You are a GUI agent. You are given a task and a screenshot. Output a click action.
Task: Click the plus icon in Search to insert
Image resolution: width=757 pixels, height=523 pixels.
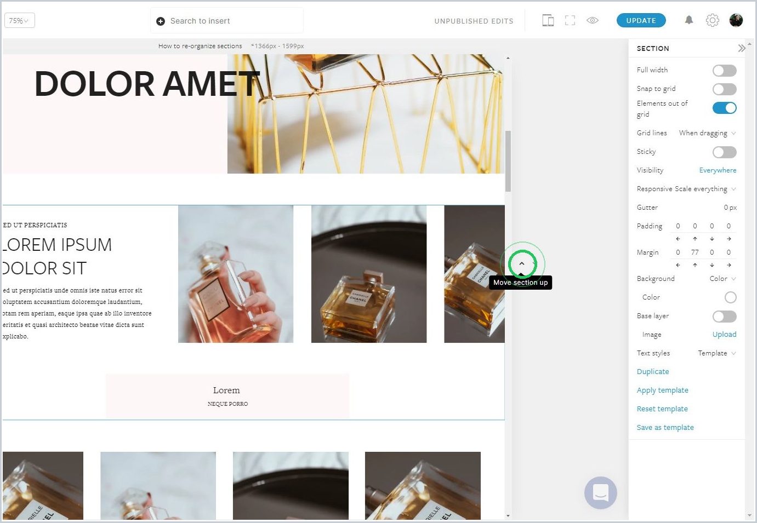pos(161,21)
